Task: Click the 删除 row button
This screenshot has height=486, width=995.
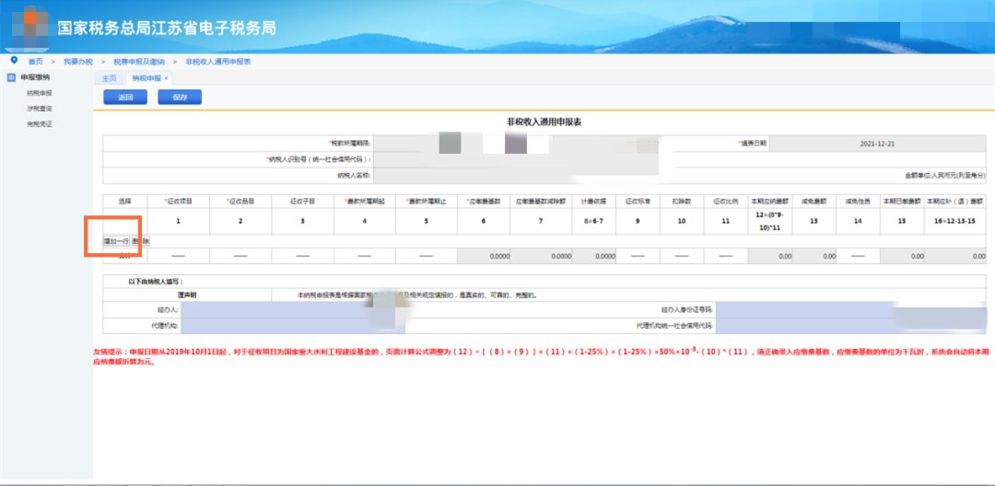Action: tap(140, 241)
